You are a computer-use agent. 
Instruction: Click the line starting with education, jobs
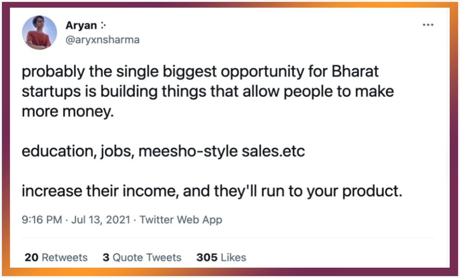pos(163,152)
